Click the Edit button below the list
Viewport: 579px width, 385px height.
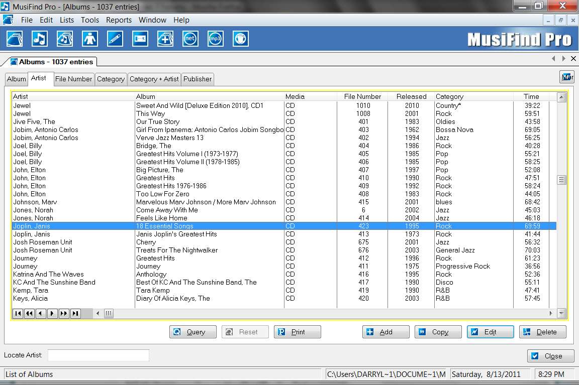click(x=491, y=332)
